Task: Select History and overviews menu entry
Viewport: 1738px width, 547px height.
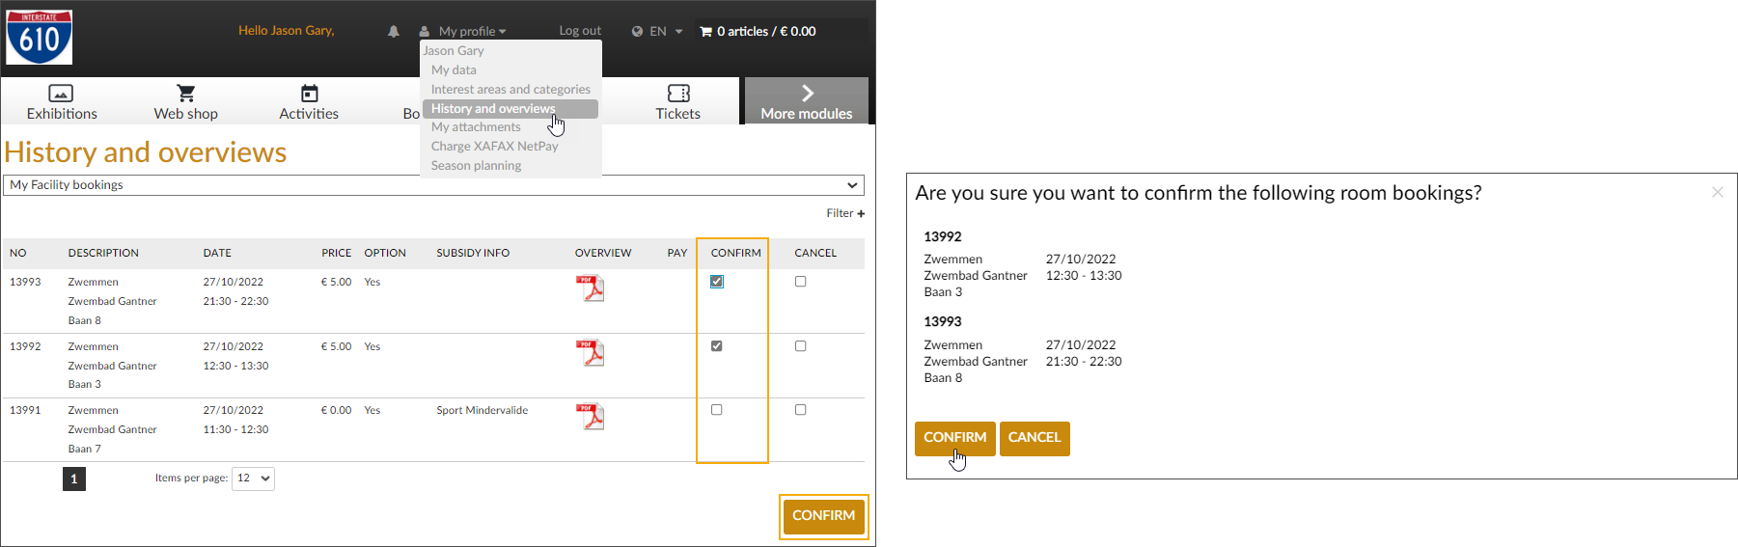Action: click(x=510, y=109)
